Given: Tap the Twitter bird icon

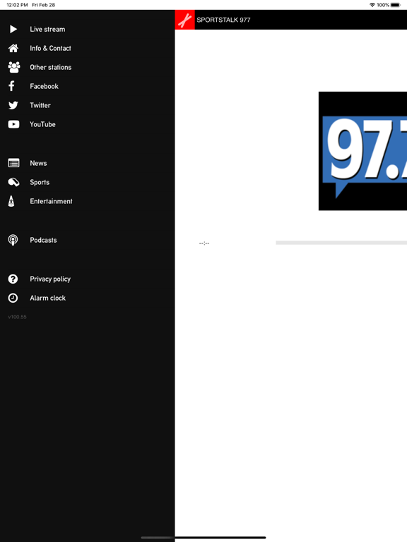Looking at the screenshot, I should 13,105.
